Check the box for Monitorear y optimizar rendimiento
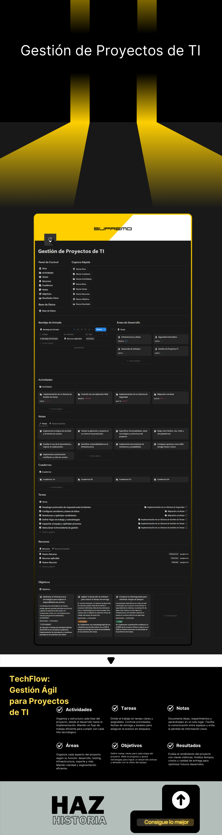The height and width of the screenshot is (835, 222). (186, 515)
